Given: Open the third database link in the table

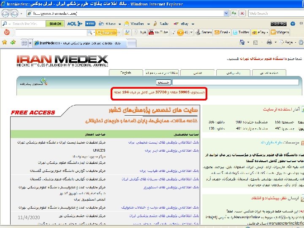Looking at the screenshot, I should pyautogui.click(x=169, y=171).
